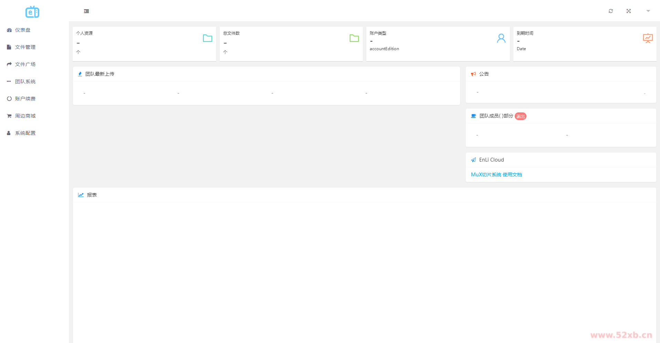Expand 系统配置 sidebar menu

coord(25,133)
